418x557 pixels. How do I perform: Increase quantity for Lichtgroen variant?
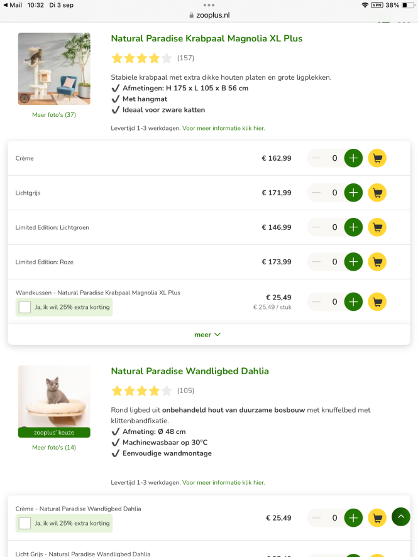(353, 227)
